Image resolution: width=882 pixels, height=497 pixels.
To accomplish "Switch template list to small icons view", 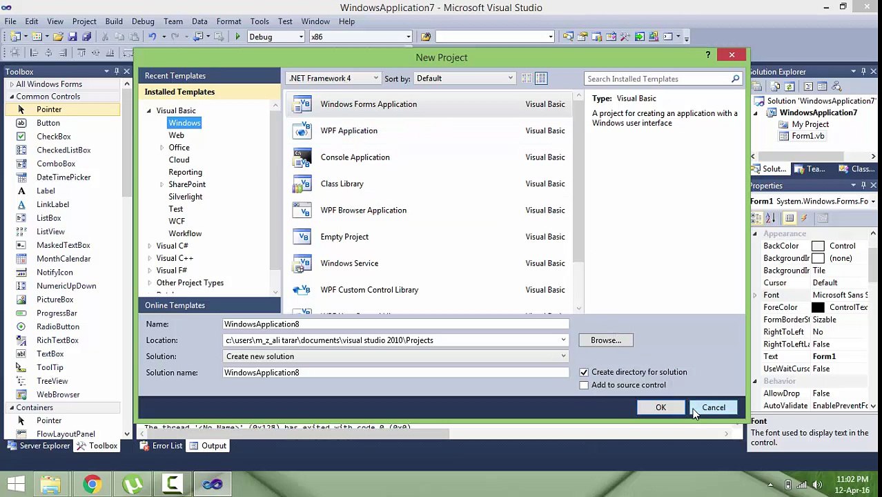I will tap(527, 79).
